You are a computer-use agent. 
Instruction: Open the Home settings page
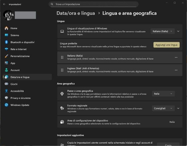[27, 28]
